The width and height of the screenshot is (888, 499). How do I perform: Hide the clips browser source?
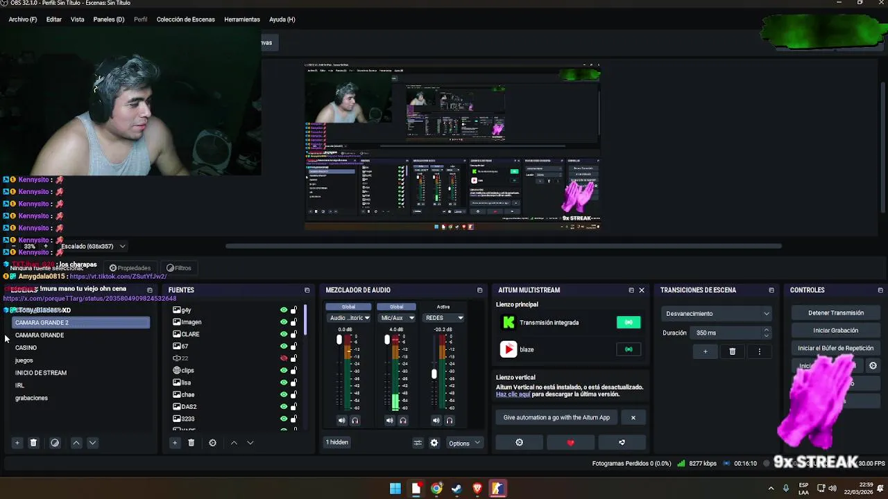pyautogui.click(x=283, y=370)
